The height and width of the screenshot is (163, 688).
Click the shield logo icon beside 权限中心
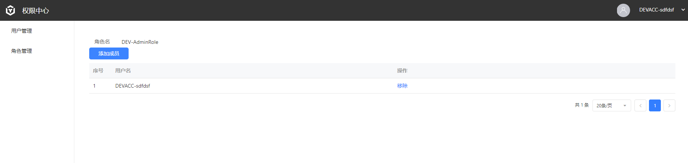10,10
